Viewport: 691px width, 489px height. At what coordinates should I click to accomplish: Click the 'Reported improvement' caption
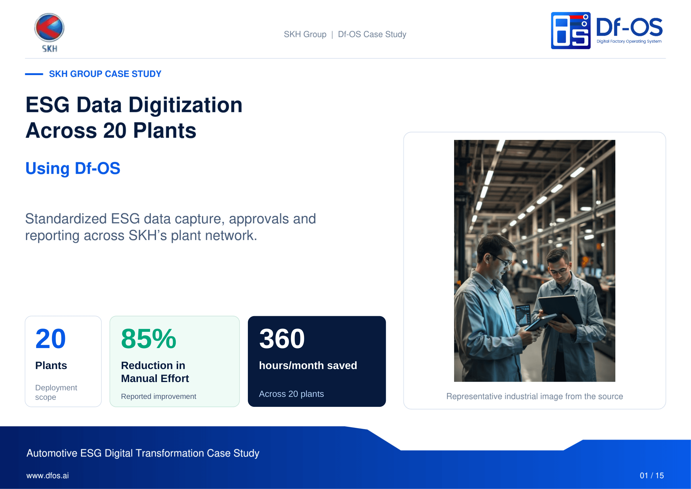point(158,396)
